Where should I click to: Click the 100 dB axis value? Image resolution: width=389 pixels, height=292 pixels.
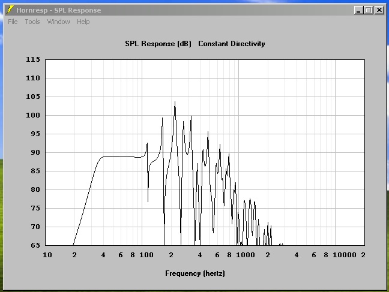click(33, 115)
